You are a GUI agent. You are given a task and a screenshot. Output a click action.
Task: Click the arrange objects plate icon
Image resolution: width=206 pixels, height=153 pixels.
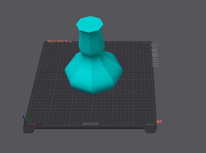click(155, 55)
